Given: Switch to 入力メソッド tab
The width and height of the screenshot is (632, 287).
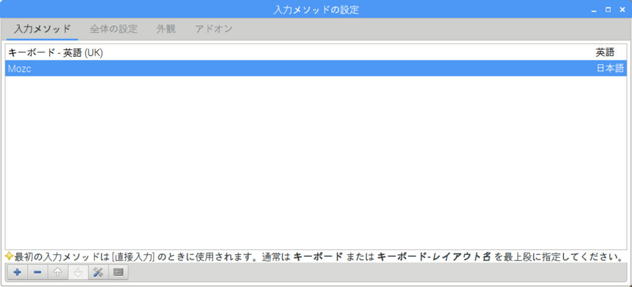Looking at the screenshot, I should (x=43, y=29).
